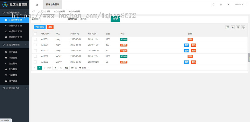The height and width of the screenshot is (122, 250).
Task: Toggle fullscreen with the expand icon
Action: [x=228, y=4]
